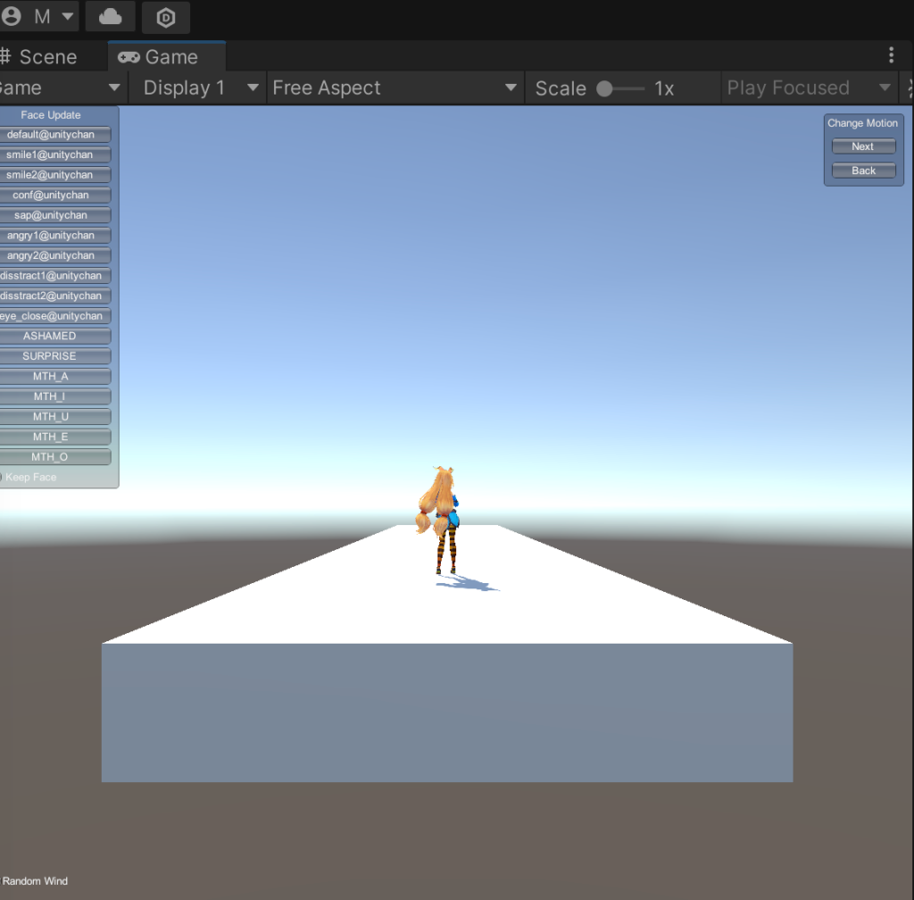Click the Face Update panel title
Viewport: 914px width, 900px height.
point(51,115)
